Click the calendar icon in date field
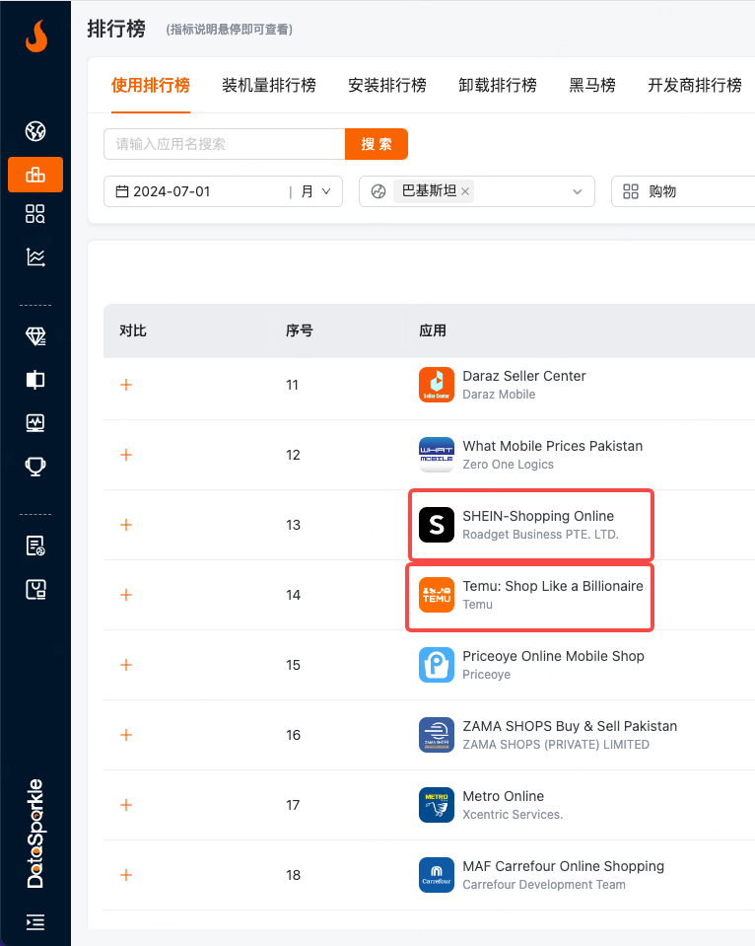755x946 pixels. 122,191
